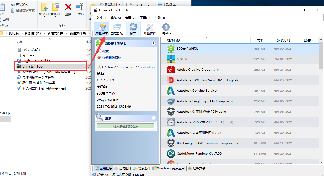Click the 键入要查找的程序 search field
This screenshot has height=176, width=324.
126,126
